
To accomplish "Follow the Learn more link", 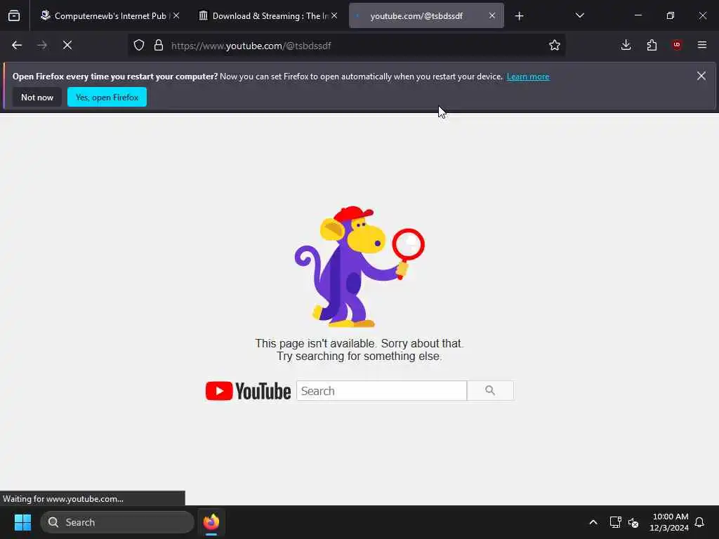I will pos(528,76).
